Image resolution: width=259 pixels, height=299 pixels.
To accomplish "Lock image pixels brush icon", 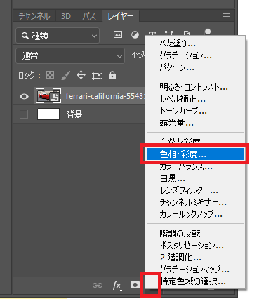I will click(66, 75).
